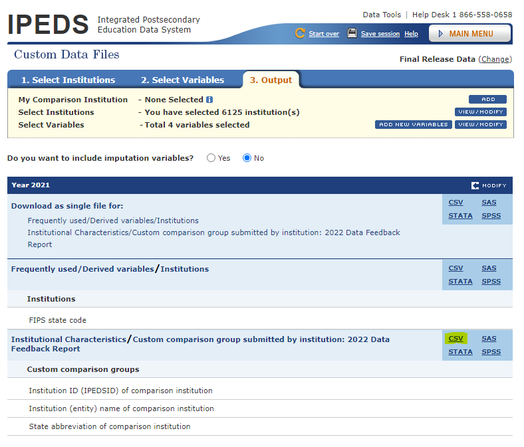Click the FIPS state code row
The image size is (524, 447).
(259, 320)
